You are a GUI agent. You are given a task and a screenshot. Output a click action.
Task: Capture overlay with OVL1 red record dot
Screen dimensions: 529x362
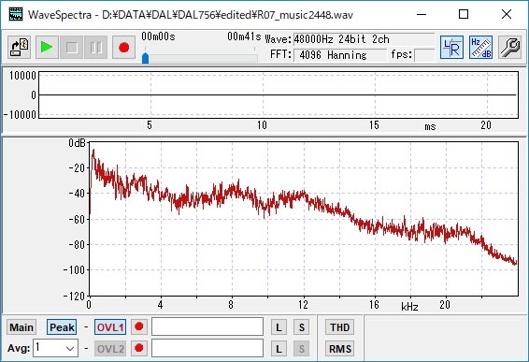coord(139,326)
